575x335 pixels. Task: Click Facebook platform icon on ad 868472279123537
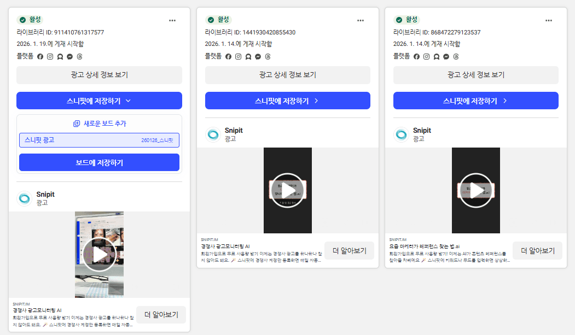416,56
